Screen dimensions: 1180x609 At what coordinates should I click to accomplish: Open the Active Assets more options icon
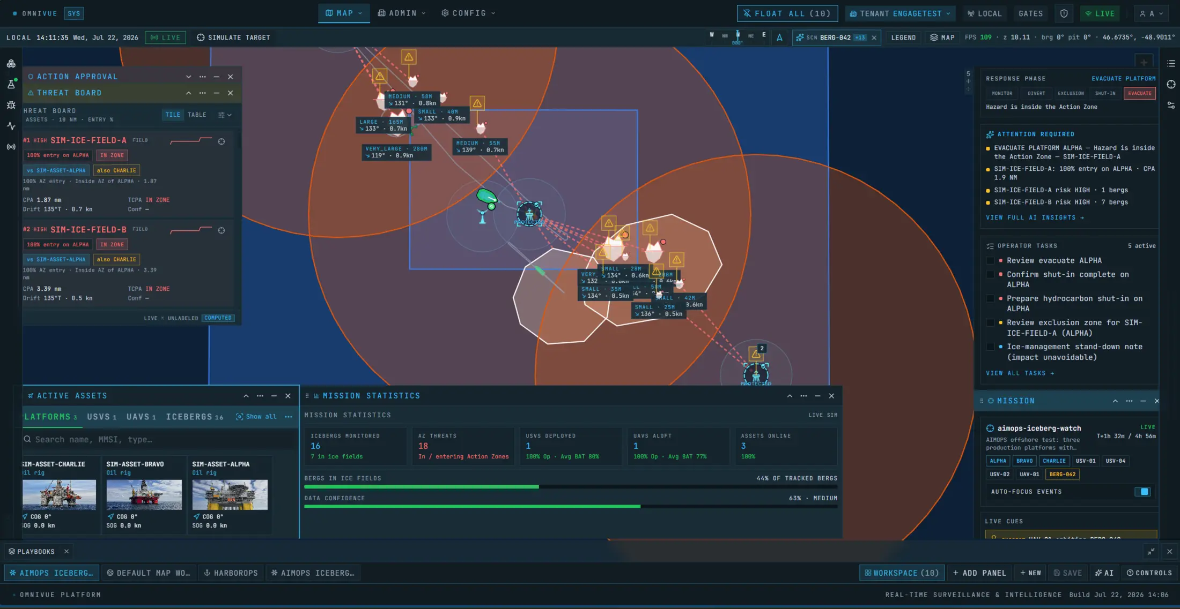point(260,396)
